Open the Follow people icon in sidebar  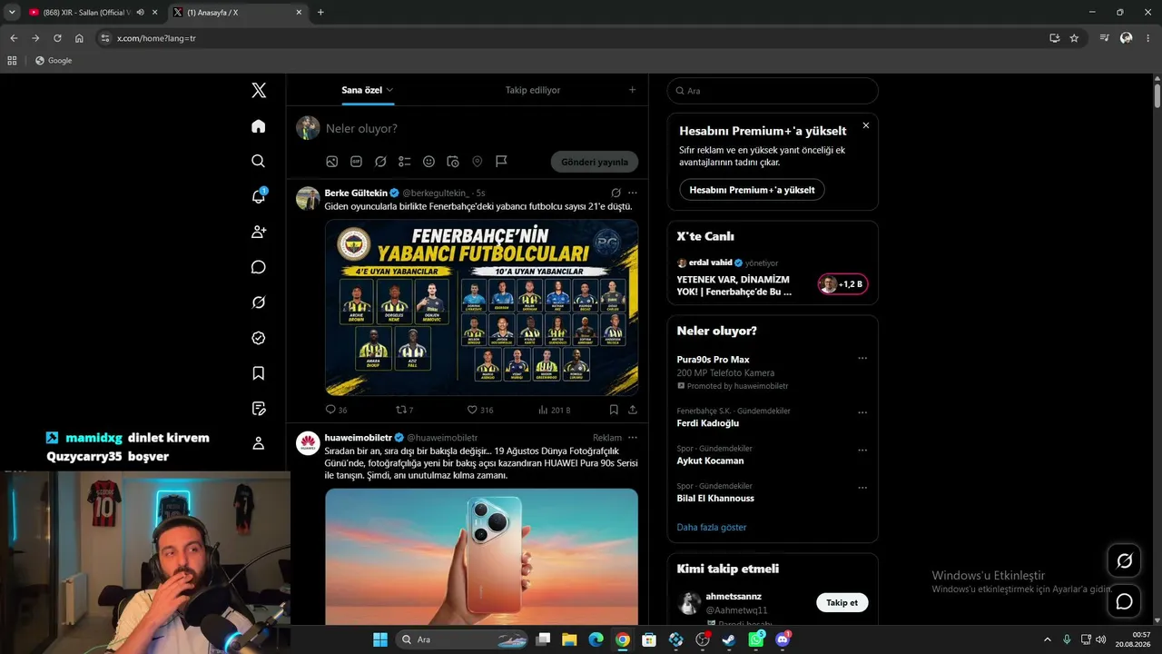click(259, 232)
